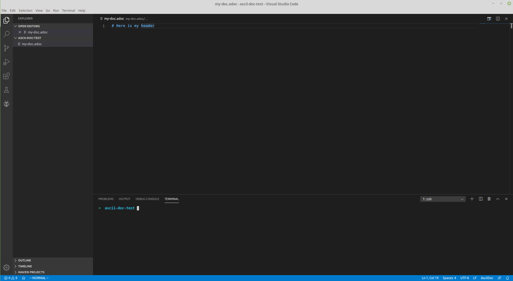Maximize the panel with up chevron
This screenshot has width=513, height=281.
coord(498,199)
